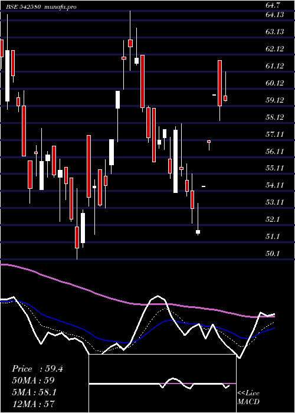This screenshot has height=413, width=295.
Task: Click the munafa.pro site label
Action: (60, 7)
